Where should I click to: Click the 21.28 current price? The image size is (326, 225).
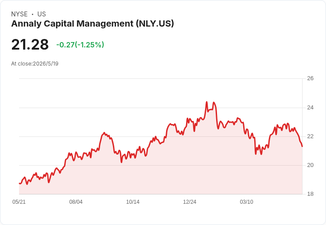point(30,44)
